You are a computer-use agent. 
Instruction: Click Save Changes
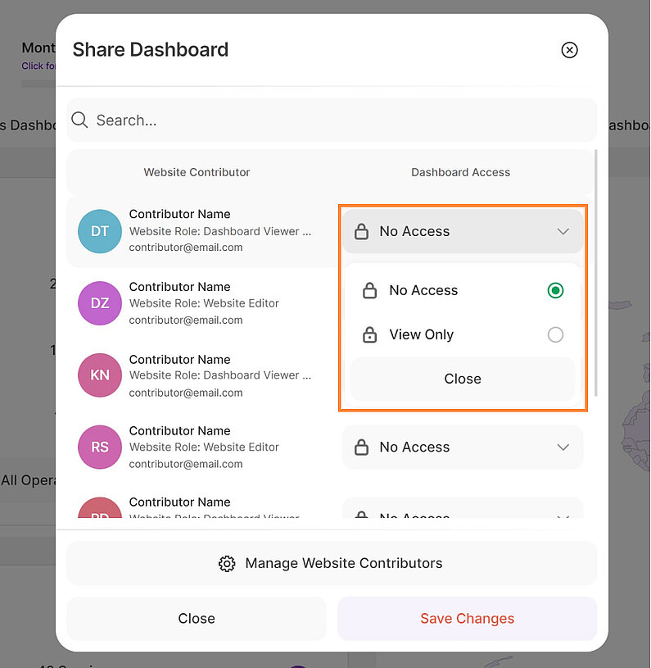click(467, 618)
